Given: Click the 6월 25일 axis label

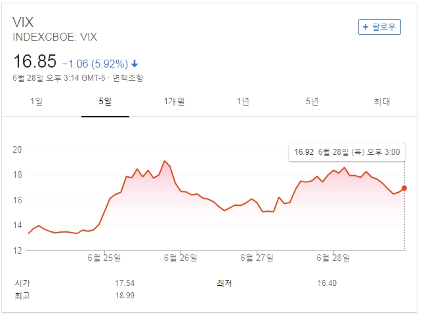Looking at the screenshot, I should point(104,258).
